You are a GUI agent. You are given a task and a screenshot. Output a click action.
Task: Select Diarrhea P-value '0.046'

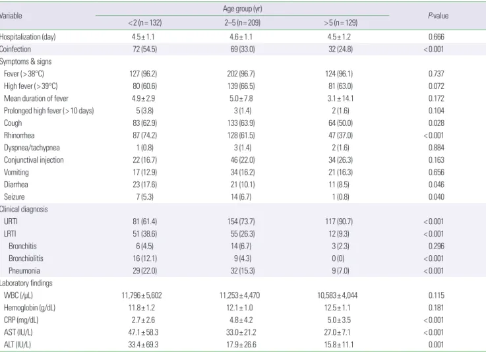click(x=437, y=185)
